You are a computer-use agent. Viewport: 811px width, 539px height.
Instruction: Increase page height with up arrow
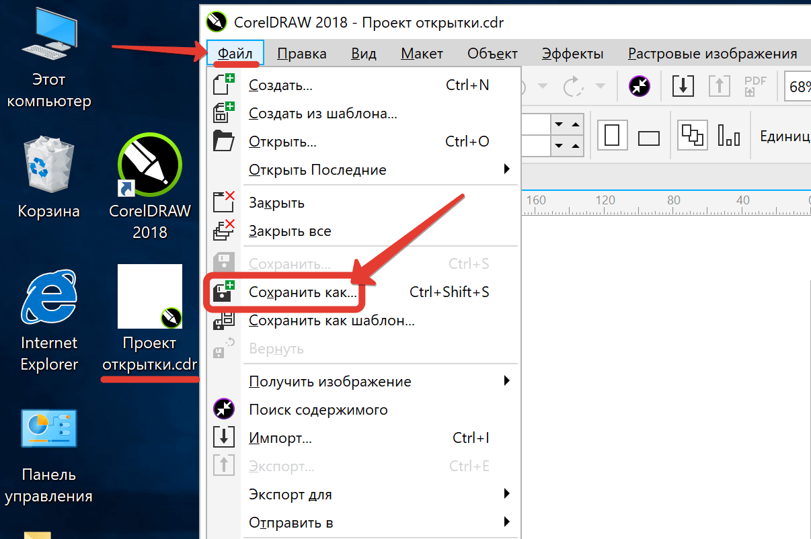(575, 146)
